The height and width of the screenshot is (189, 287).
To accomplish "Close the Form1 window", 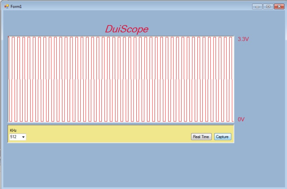I will [279, 6].
